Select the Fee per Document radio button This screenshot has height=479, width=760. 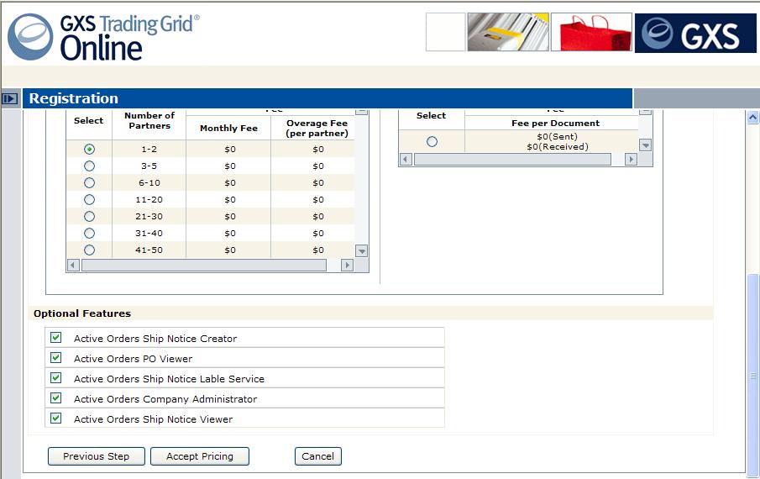click(432, 141)
